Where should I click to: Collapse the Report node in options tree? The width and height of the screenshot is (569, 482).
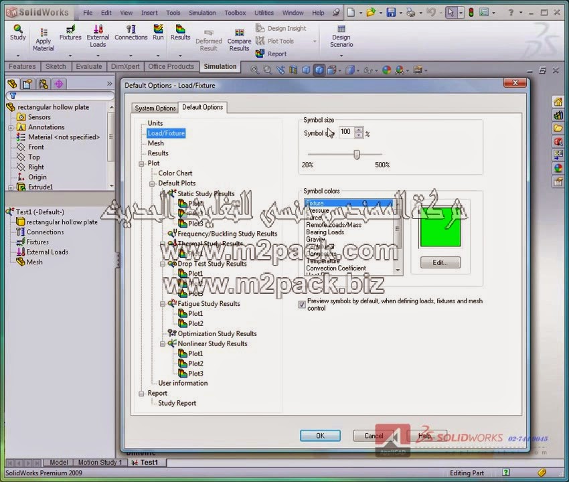point(141,394)
